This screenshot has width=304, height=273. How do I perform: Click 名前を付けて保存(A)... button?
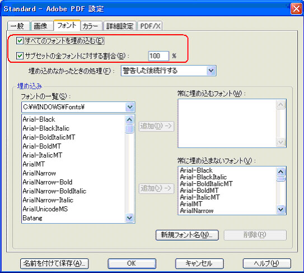(54, 263)
